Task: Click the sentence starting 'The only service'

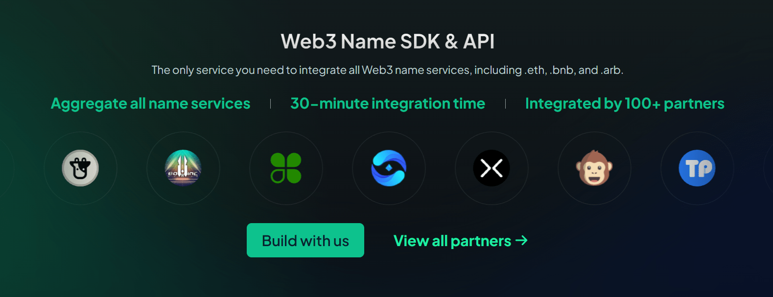Action: [x=387, y=70]
